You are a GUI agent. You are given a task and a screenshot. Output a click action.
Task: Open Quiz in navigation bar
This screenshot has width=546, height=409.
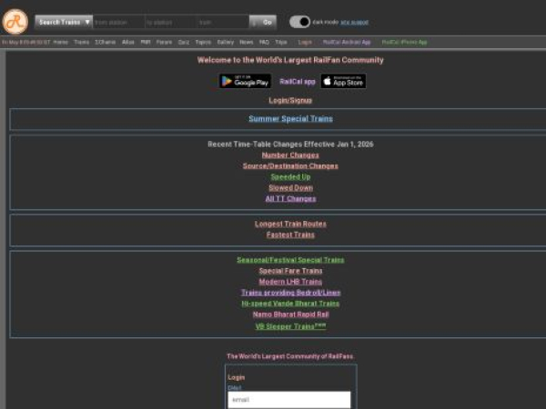(x=184, y=42)
